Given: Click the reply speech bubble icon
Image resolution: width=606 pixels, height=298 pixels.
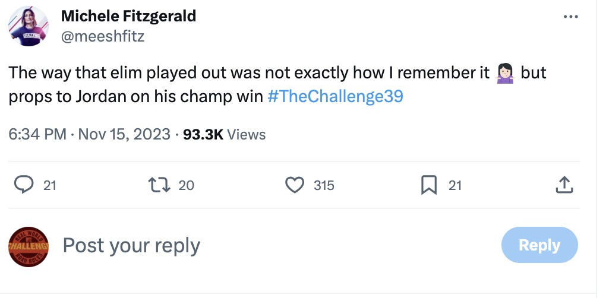Looking at the screenshot, I should (24, 185).
